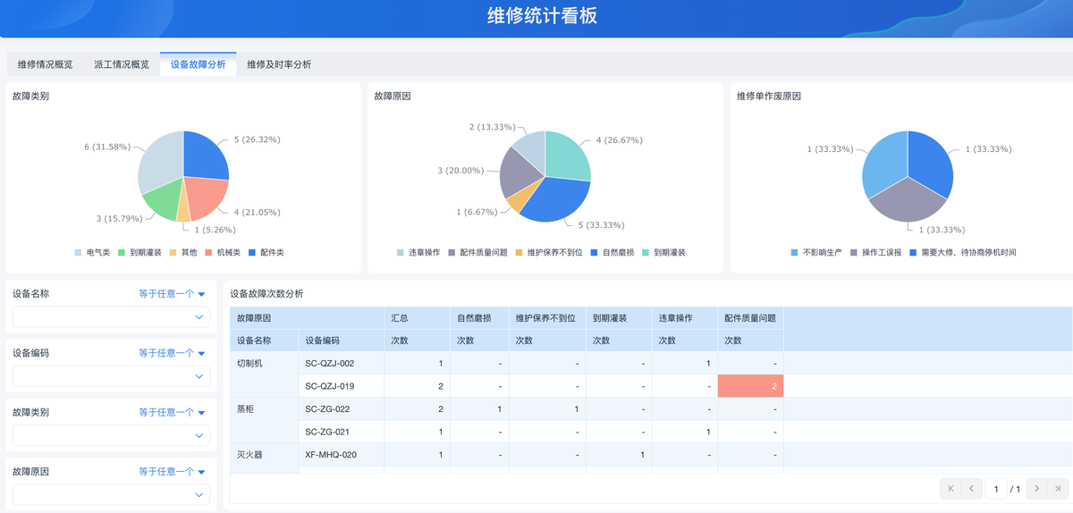This screenshot has width=1073, height=513.
Task: Click the caret beside 设备编码 等于任意一个
Action: [202, 353]
